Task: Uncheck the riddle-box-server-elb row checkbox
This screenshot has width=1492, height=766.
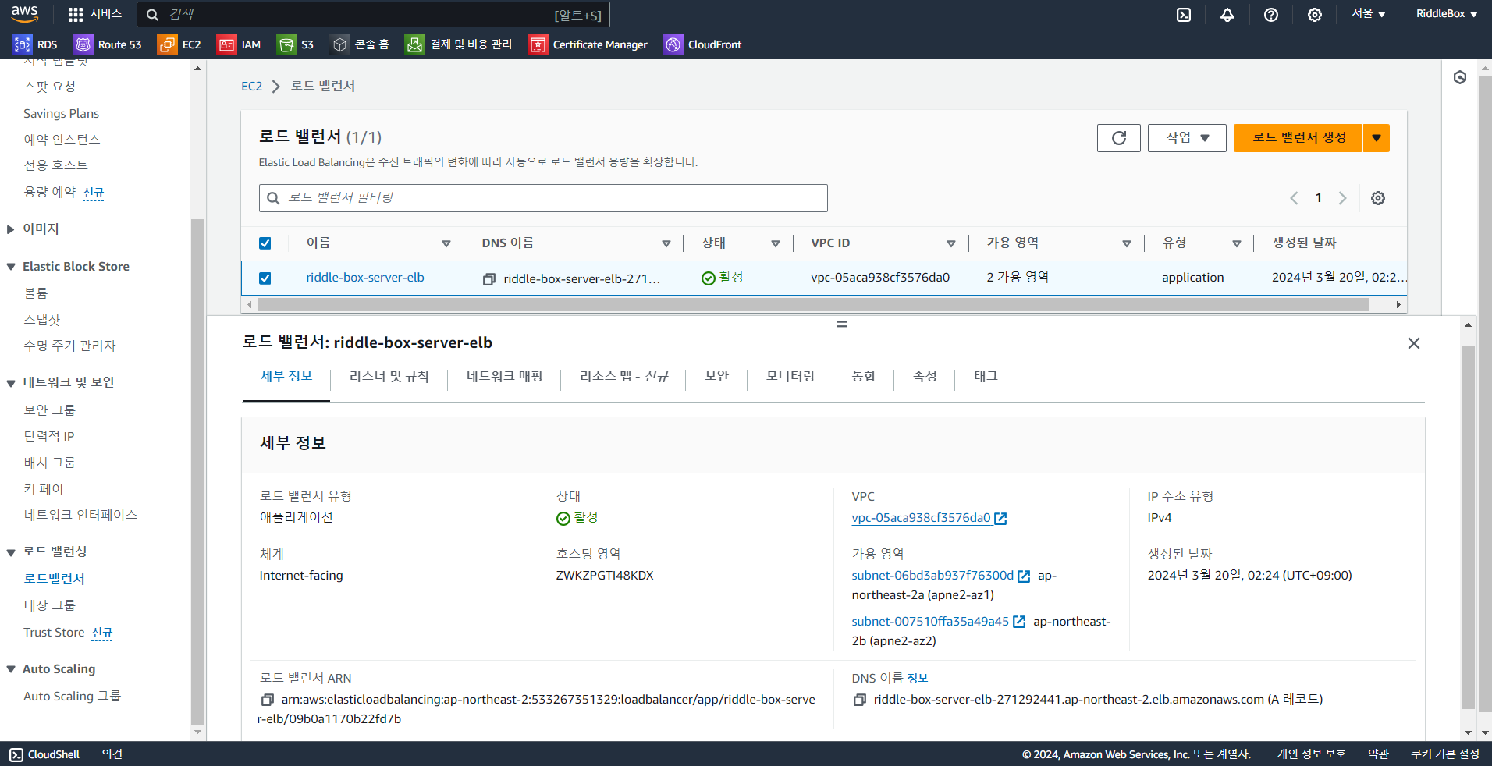Action: (x=265, y=278)
